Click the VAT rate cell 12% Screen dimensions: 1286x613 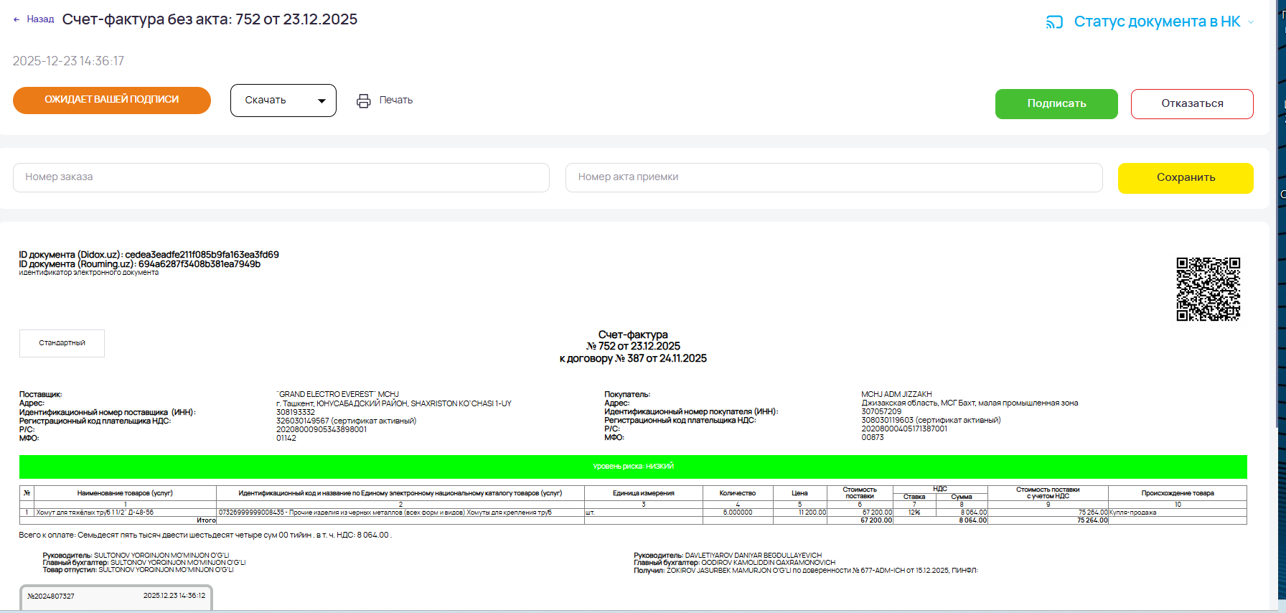pyautogui.click(x=914, y=513)
